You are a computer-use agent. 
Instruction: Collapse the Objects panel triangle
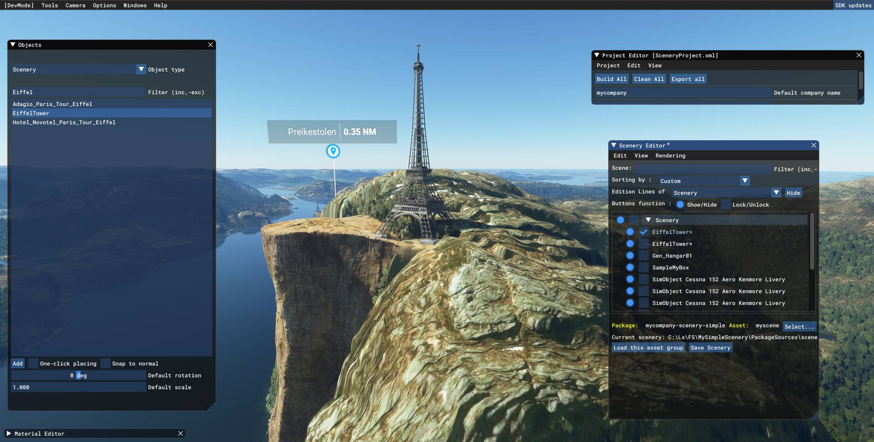13,45
